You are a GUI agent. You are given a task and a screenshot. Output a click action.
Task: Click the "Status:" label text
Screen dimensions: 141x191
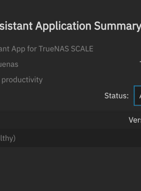117,96
